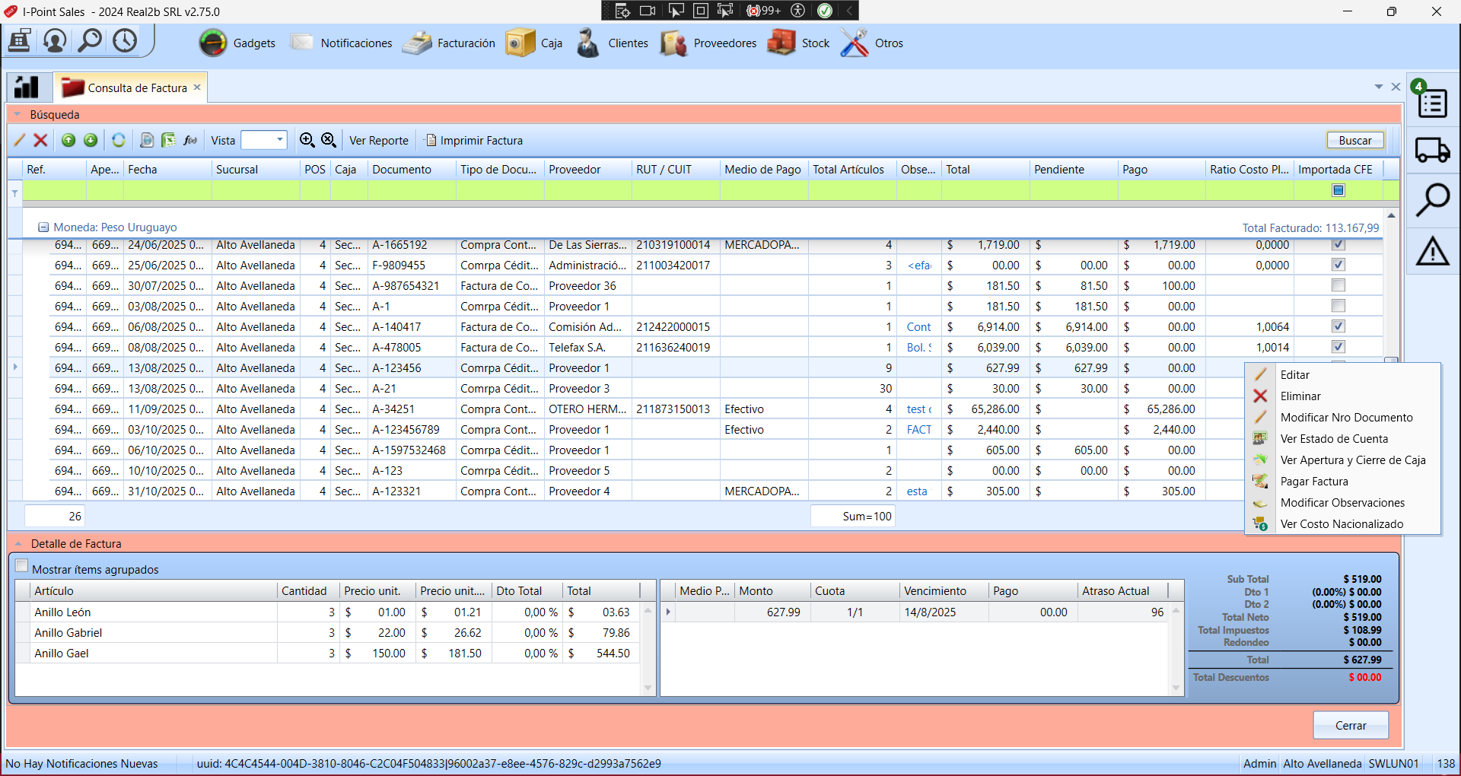Click the print preview document icon

coord(147,140)
